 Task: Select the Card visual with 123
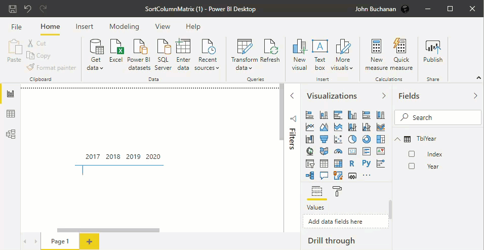pyautogui.click(x=352, y=151)
